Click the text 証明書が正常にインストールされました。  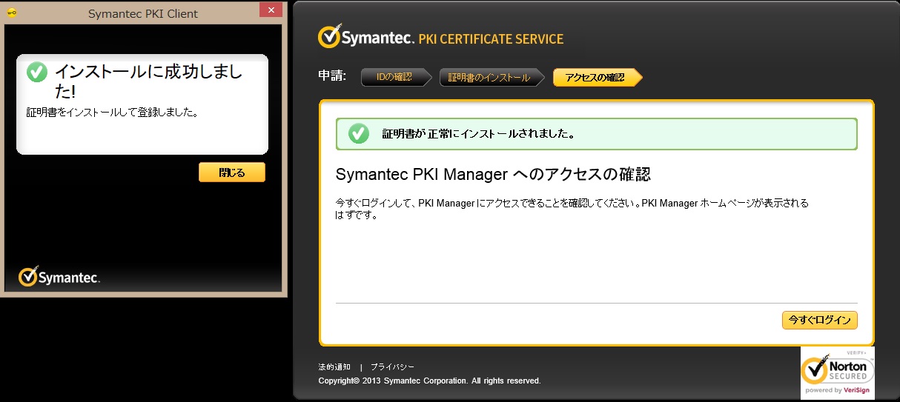coord(479,135)
